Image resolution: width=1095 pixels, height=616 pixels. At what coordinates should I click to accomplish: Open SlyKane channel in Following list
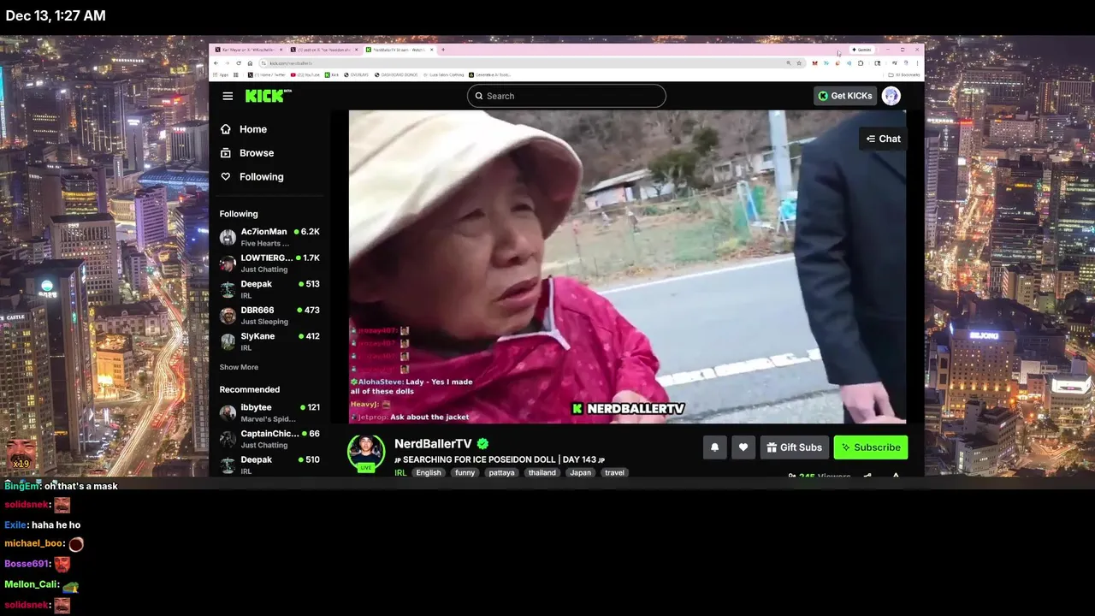[x=269, y=341]
